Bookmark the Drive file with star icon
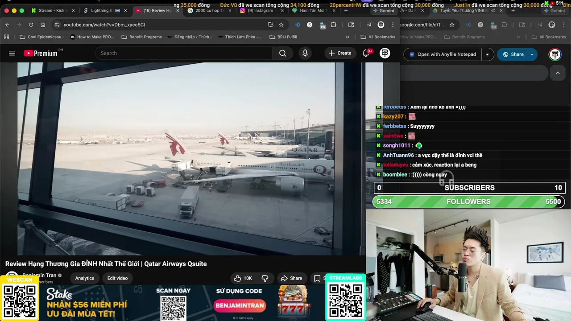This screenshot has width=571, height=321. [452, 25]
